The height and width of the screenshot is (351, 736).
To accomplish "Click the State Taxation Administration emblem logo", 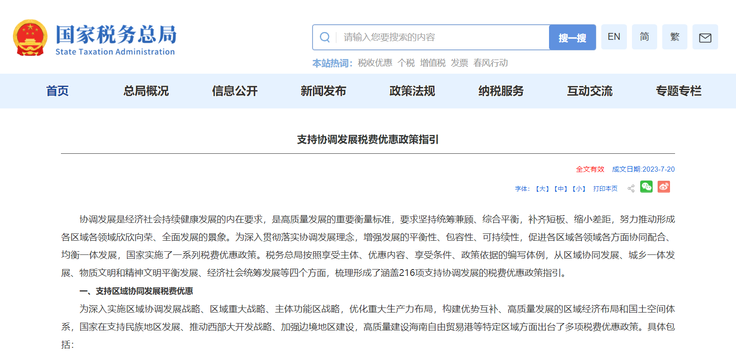I will [30, 38].
